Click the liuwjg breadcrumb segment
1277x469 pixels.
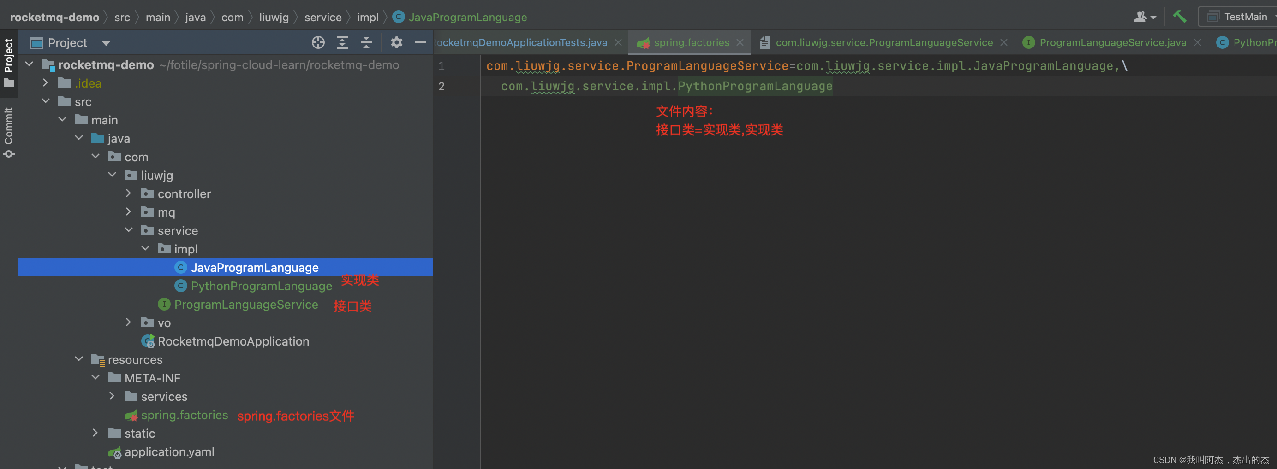(x=274, y=17)
